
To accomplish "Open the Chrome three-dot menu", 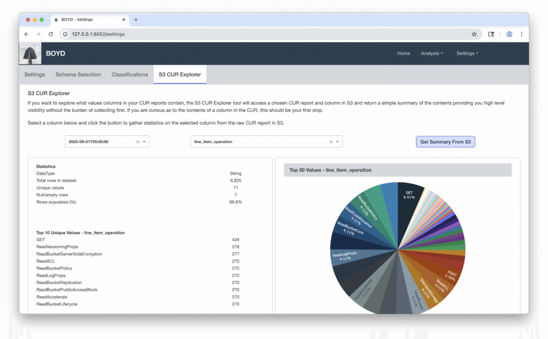I will tap(521, 34).
